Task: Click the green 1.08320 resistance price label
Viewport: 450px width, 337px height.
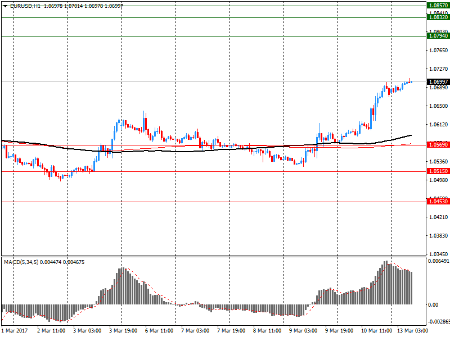Action: point(438,17)
